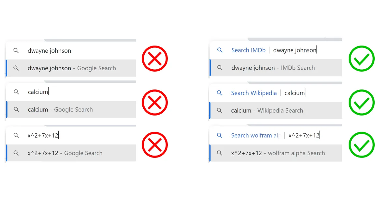This screenshot has height=205, width=391.
Task: Click the Search IMDb keyword label
Action: click(249, 50)
